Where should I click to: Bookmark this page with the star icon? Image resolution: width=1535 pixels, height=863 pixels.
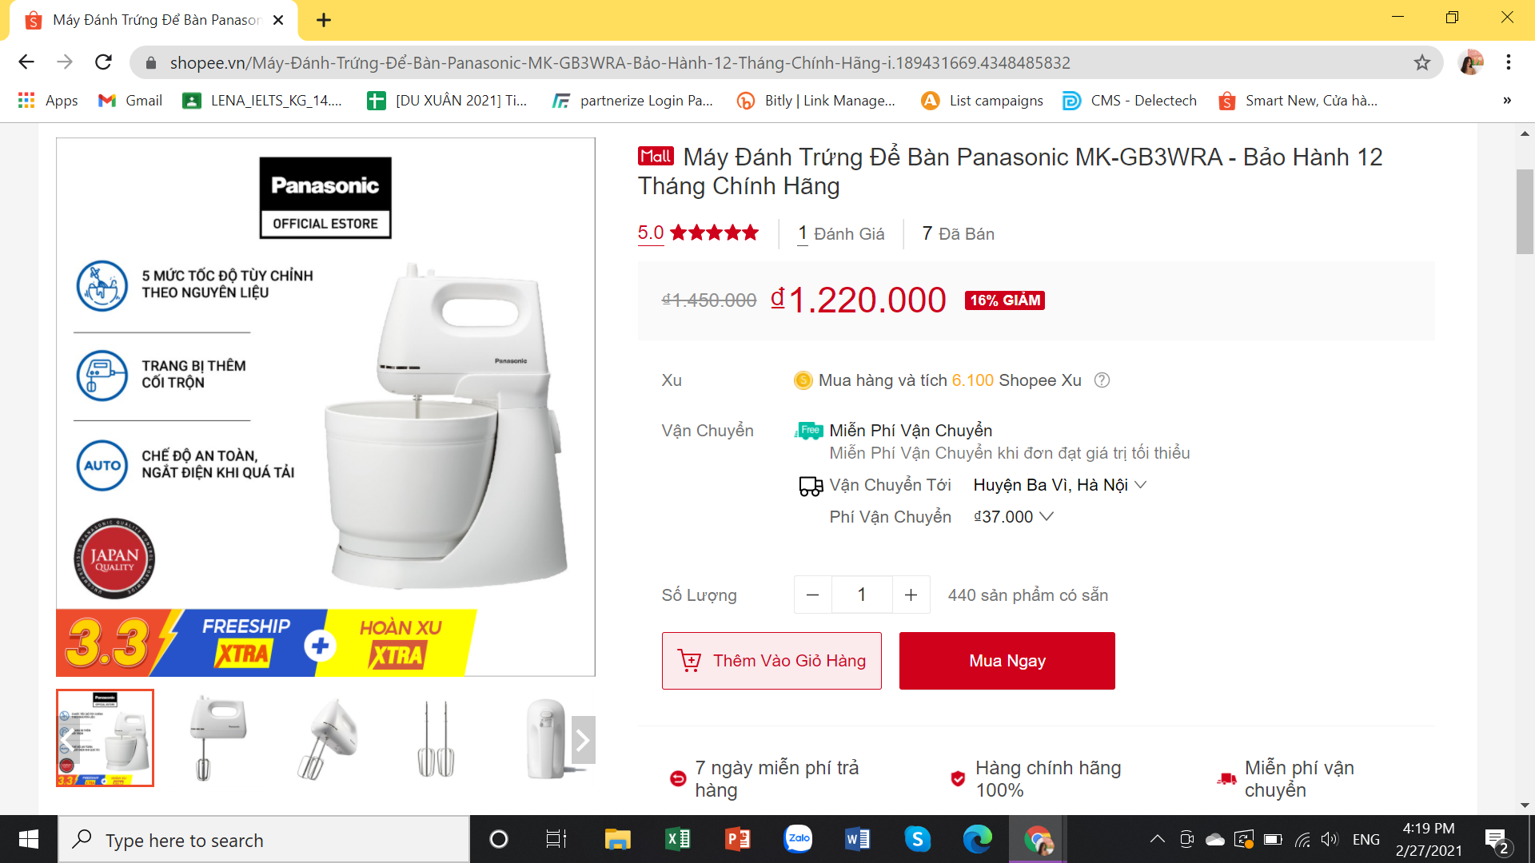(1422, 62)
